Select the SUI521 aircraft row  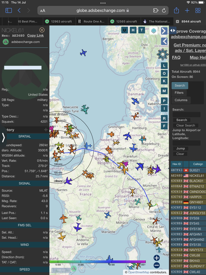click(x=188, y=170)
